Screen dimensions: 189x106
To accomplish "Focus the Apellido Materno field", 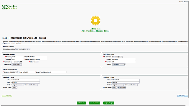I will click(x=41, y=59).
